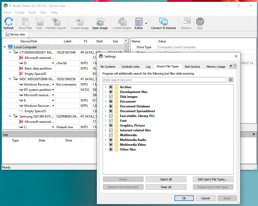Sort by the Device/Disk column header
The height and width of the screenshot is (206, 258).
click(x=29, y=41)
